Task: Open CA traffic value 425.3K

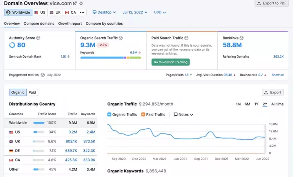Action: coord(71,160)
